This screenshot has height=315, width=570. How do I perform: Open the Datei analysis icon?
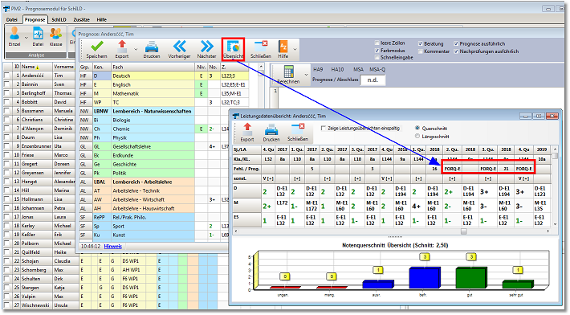[x=38, y=34]
